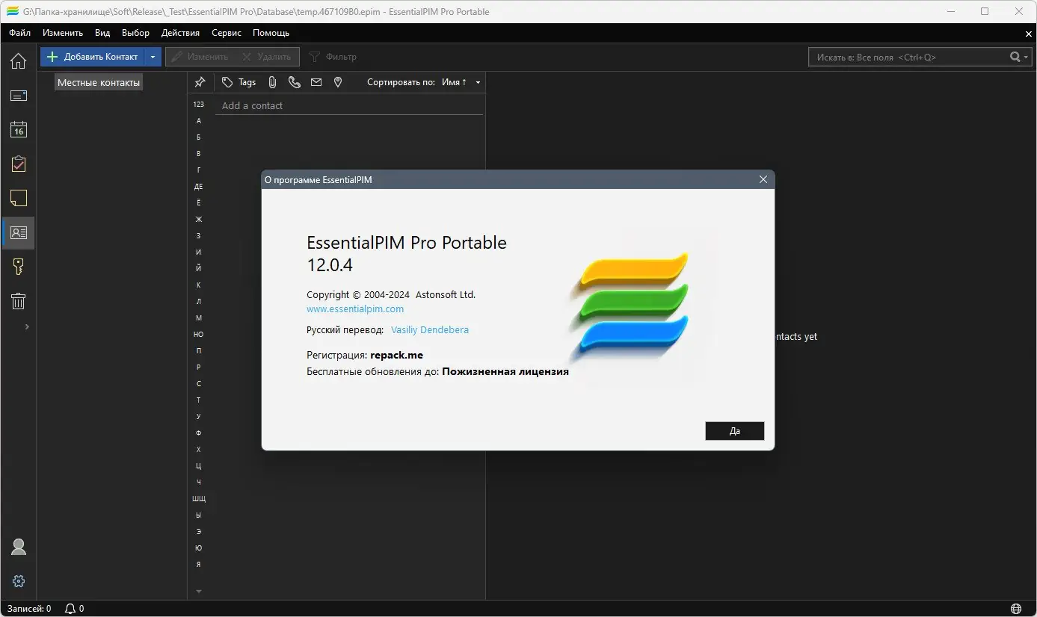Screen dimensions: 1037x617
Task: Open the Действия menu
Action: (x=180, y=33)
